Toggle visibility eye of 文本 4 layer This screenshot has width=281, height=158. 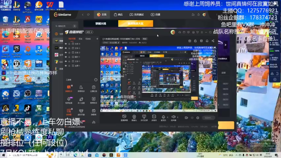[66, 44]
